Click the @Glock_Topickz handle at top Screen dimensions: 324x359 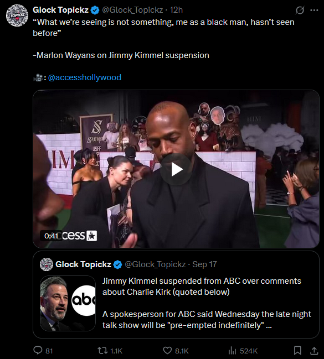132,10
